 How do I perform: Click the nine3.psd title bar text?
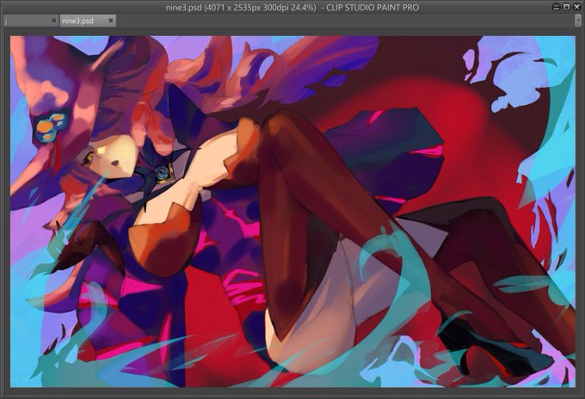pos(292,8)
